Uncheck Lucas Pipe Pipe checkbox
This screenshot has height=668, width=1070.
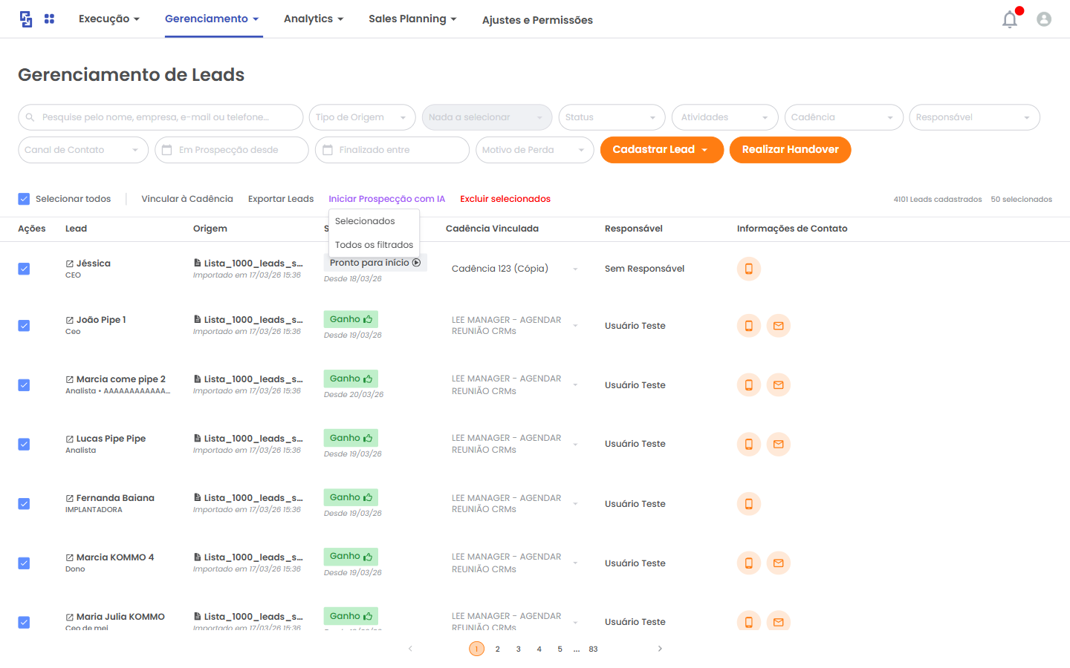(24, 445)
